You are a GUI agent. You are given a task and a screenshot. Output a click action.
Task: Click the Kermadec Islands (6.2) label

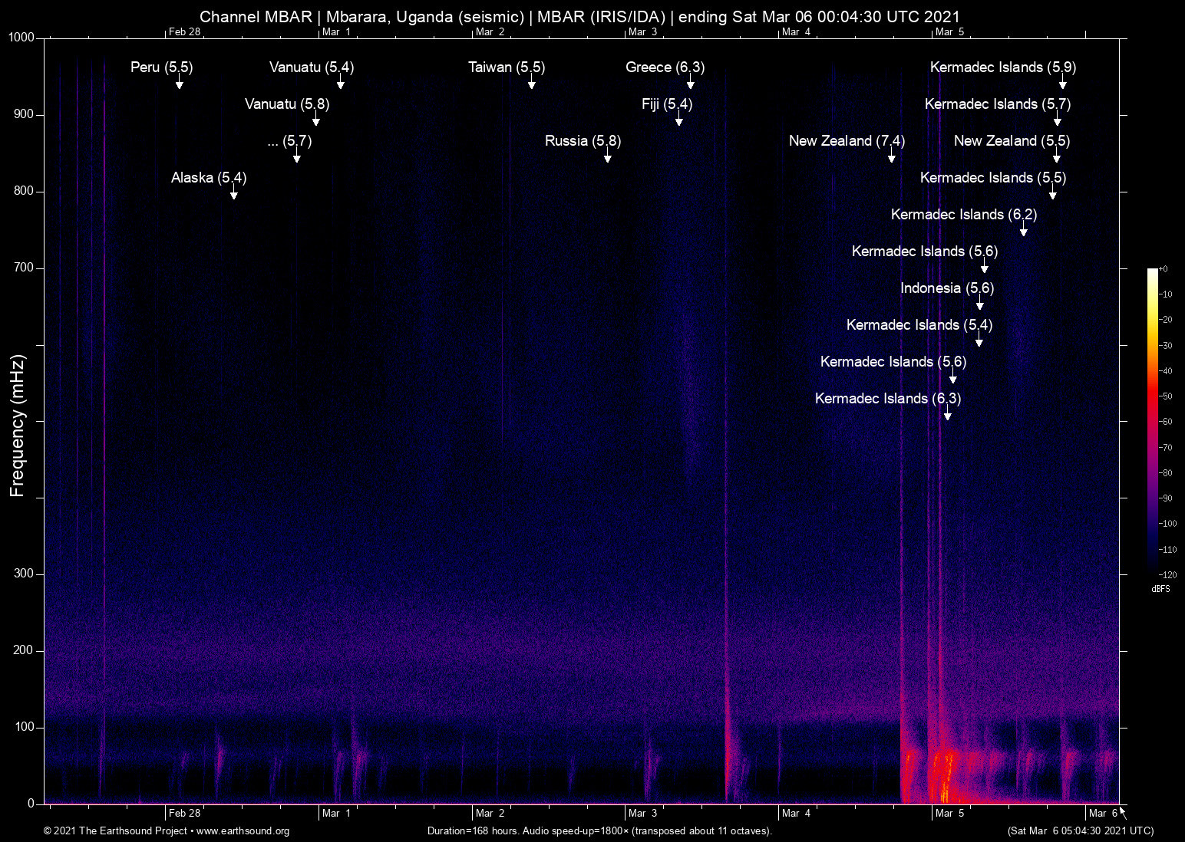(963, 215)
